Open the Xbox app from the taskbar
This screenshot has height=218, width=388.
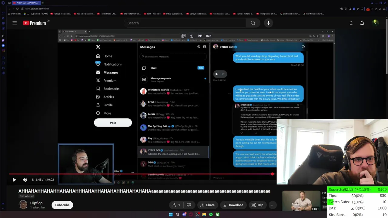click(x=217, y=214)
